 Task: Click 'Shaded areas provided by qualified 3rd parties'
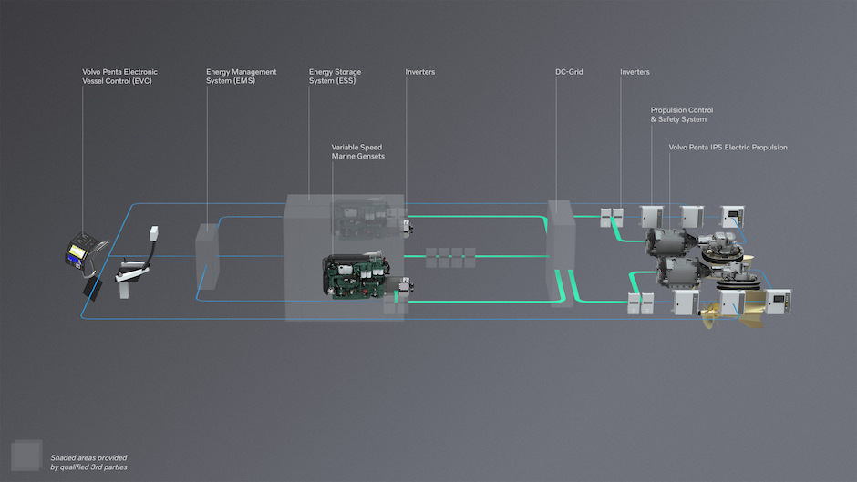point(88,462)
